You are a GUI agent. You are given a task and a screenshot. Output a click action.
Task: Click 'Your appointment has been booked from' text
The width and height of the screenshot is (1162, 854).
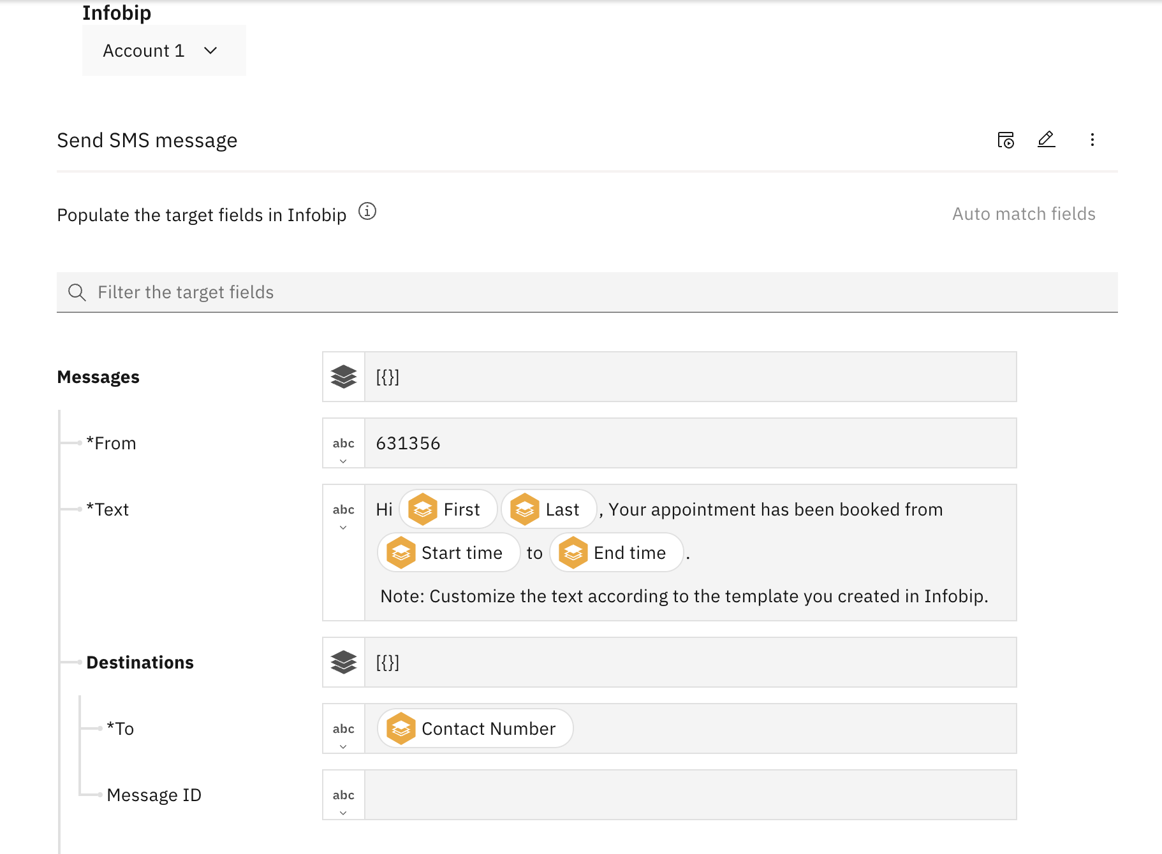click(x=776, y=509)
